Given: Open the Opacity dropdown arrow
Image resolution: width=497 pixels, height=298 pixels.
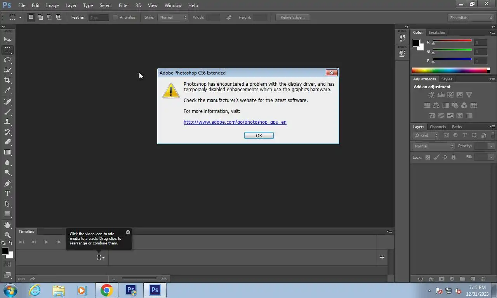Looking at the screenshot, I should click(x=491, y=146).
